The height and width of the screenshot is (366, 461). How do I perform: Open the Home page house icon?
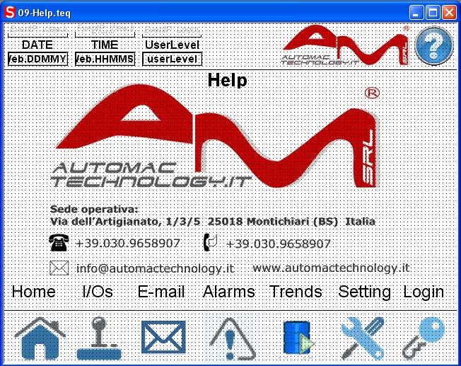click(x=40, y=338)
